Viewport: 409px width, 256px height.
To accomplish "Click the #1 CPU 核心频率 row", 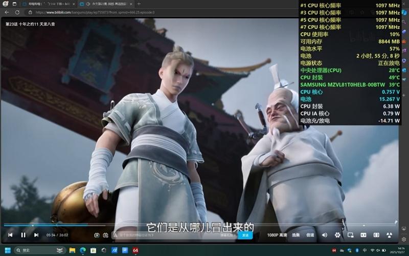I will tap(350, 5).
